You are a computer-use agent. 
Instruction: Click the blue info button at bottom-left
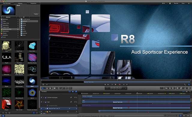pos(3,116)
